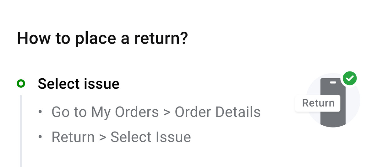
Task: Tap "Return" at the start of the second bullet
Action: [x=73, y=137]
